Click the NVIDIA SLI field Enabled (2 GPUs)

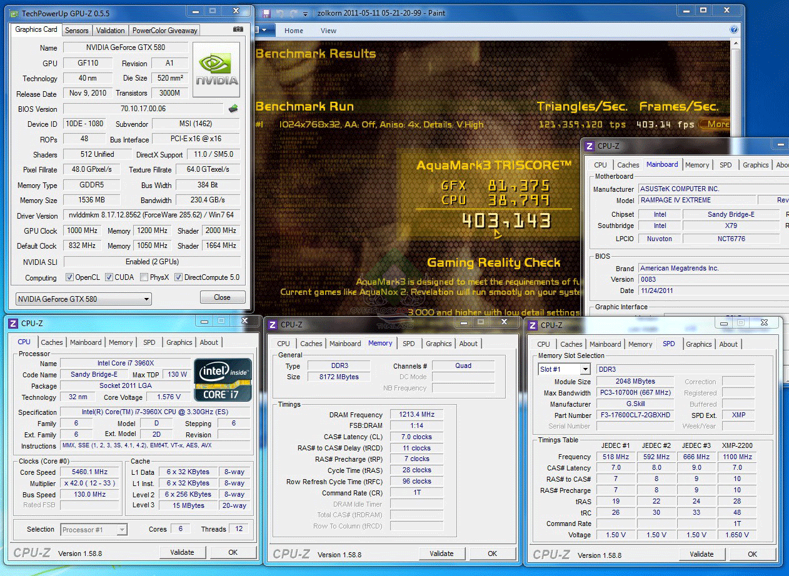tap(152, 262)
